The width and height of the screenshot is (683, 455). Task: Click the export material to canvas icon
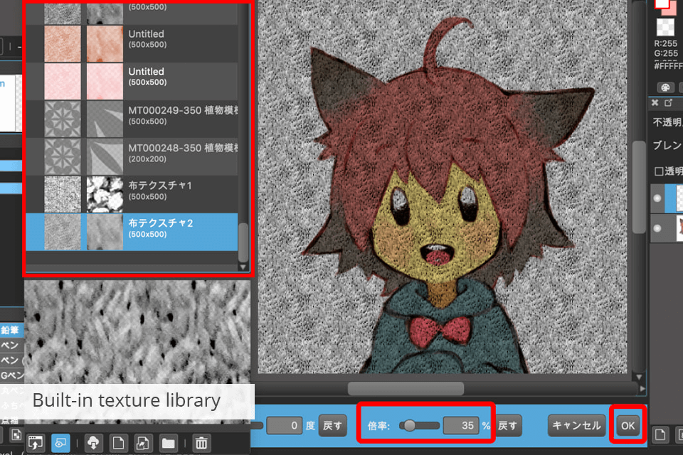(x=36, y=443)
